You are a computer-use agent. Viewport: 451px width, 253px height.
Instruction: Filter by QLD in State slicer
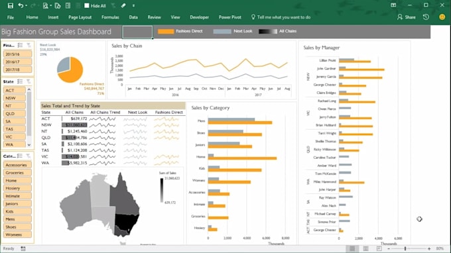tap(15, 113)
